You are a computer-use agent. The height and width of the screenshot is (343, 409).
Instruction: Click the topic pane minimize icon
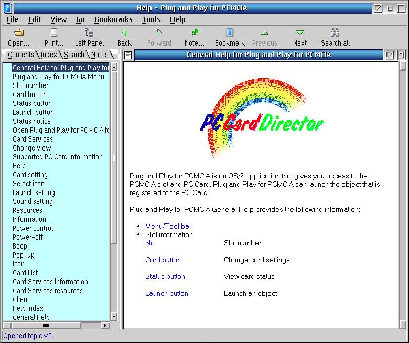390,55
